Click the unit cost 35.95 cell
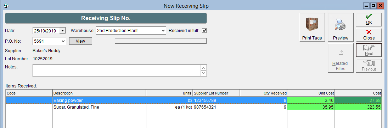Screen dimensions: 388x128 tap(311, 107)
